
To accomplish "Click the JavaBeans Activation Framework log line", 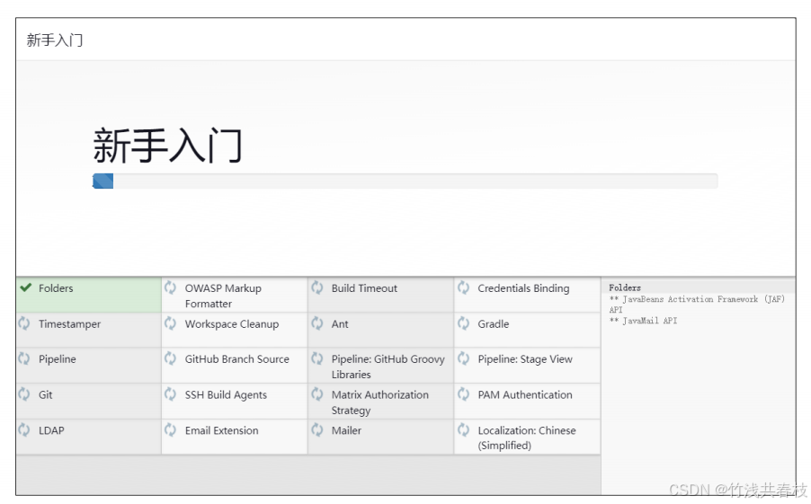I will pos(697,305).
